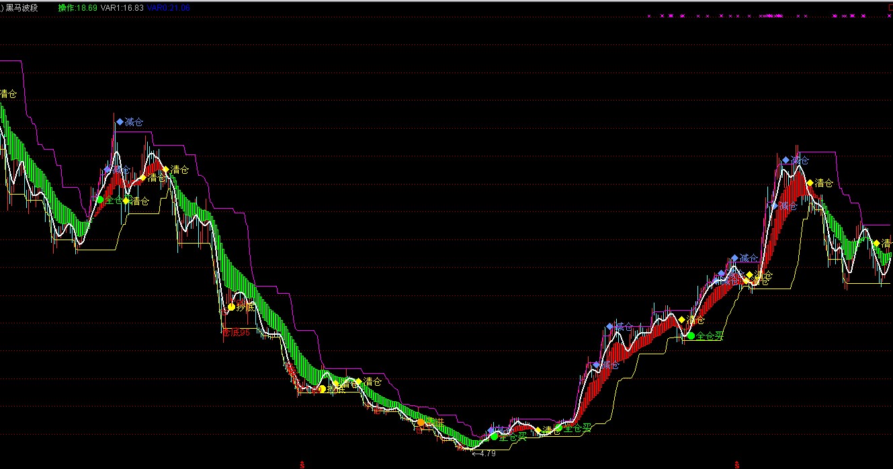Click 减仓 blue diamond atop the left-side spike
This screenshot has height=469, width=893.
coord(120,121)
